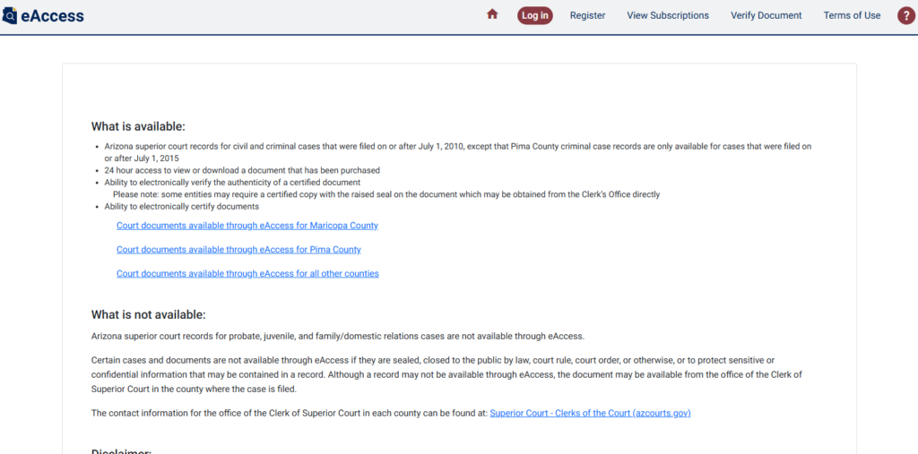The height and width of the screenshot is (454, 918).
Task: Click the eAccess magnifier logo icon
Action: click(9, 15)
